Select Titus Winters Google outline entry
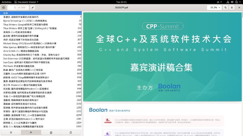The image size is (243, 136). (x=41, y=24)
